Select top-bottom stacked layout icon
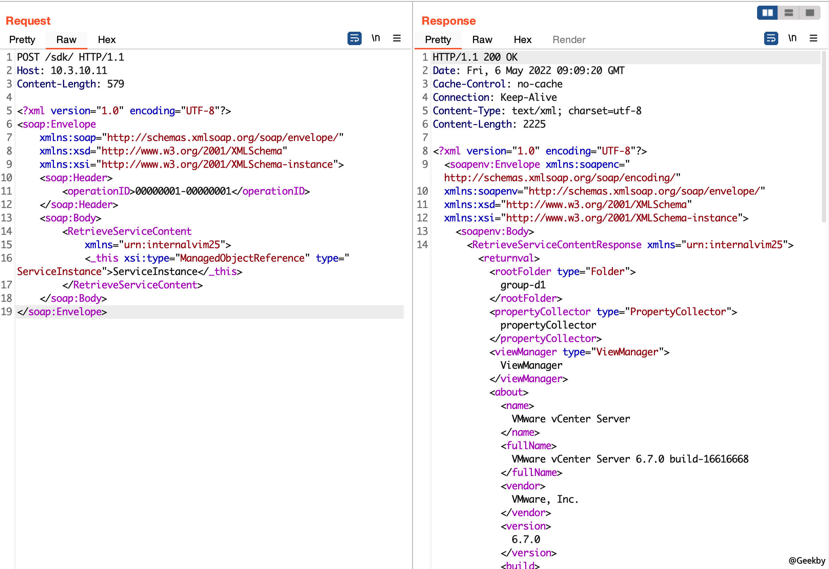Image resolution: width=829 pixels, height=569 pixels. pos(789,13)
